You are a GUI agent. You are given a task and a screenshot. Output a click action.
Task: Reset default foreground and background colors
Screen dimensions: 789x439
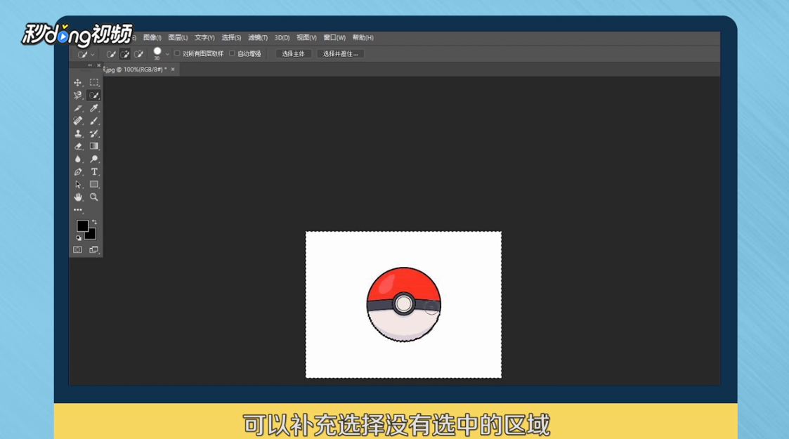tap(79, 238)
